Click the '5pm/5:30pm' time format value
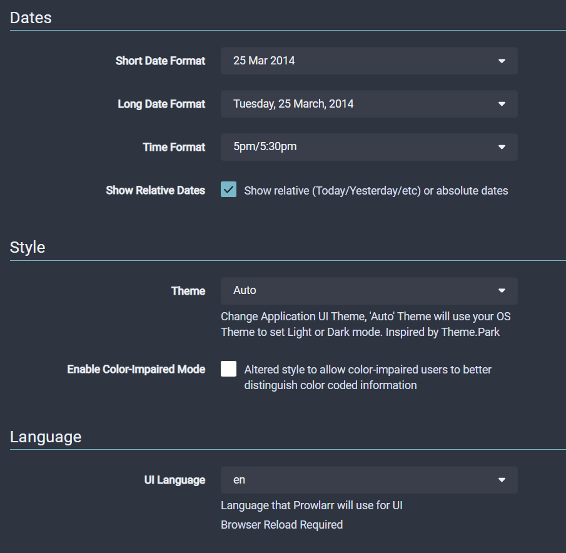This screenshot has height=553, width=566. [265, 147]
